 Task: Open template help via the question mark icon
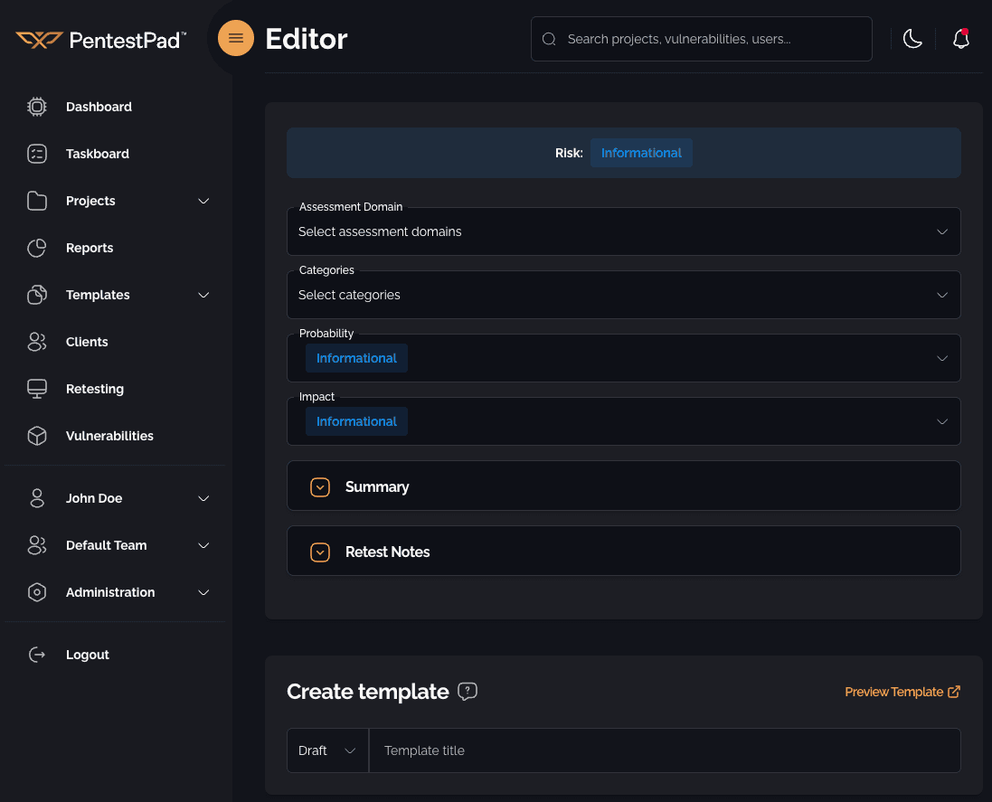pyautogui.click(x=467, y=692)
